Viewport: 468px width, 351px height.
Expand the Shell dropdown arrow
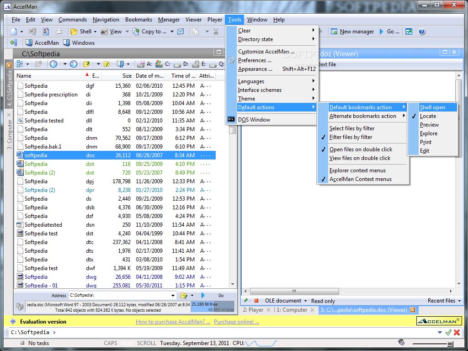pos(95,32)
